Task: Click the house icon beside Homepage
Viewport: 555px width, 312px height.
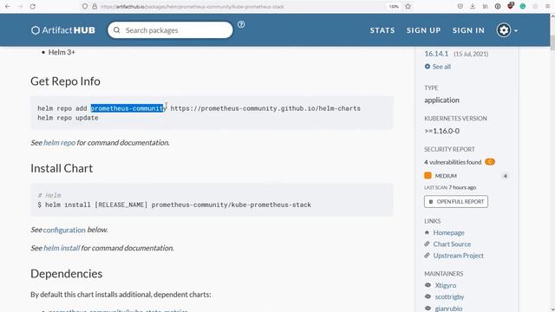Action: [427, 232]
